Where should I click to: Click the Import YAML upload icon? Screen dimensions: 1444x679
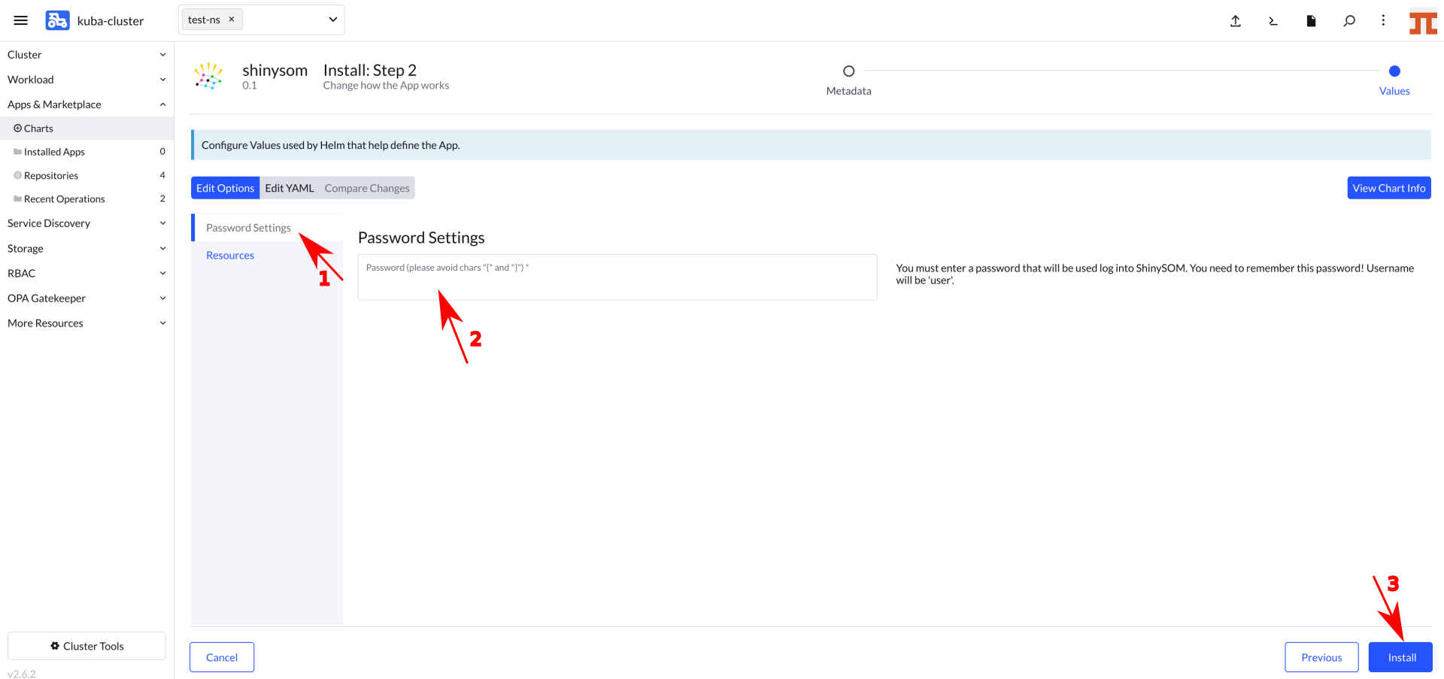coord(1235,21)
